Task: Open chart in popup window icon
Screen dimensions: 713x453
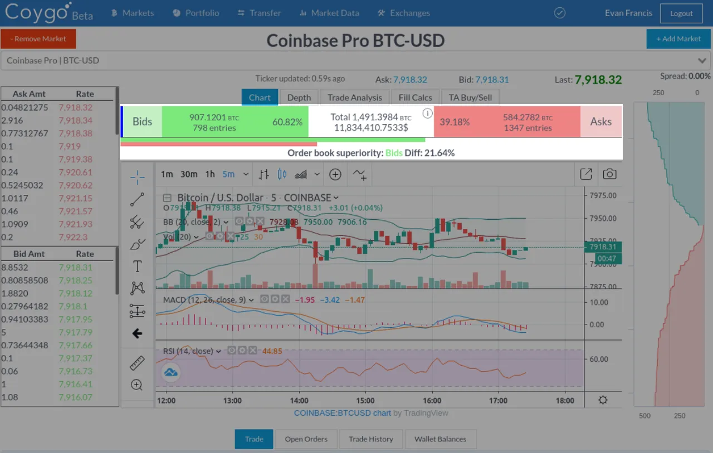Action: 586,174
